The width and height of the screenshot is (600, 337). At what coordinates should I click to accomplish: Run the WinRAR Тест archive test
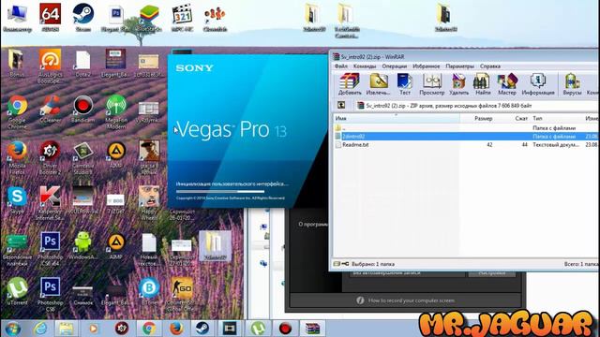coord(404,84)
